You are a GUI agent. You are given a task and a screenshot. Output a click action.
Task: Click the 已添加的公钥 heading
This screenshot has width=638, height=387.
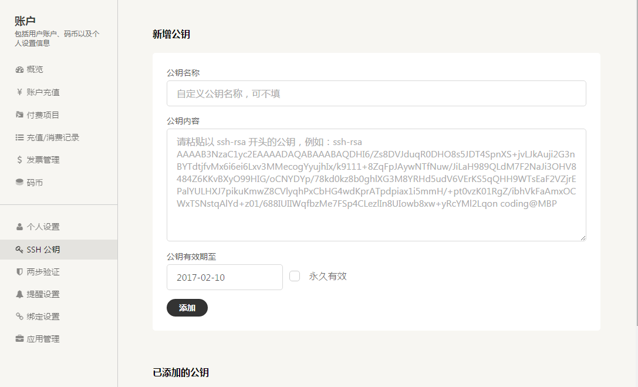[x=181, y=372]
